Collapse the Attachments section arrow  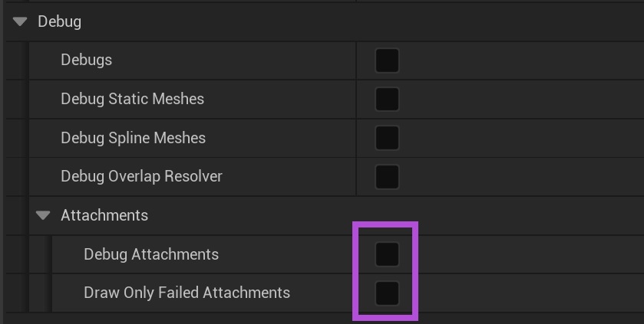pyautogui.click(x=43, y=215)
